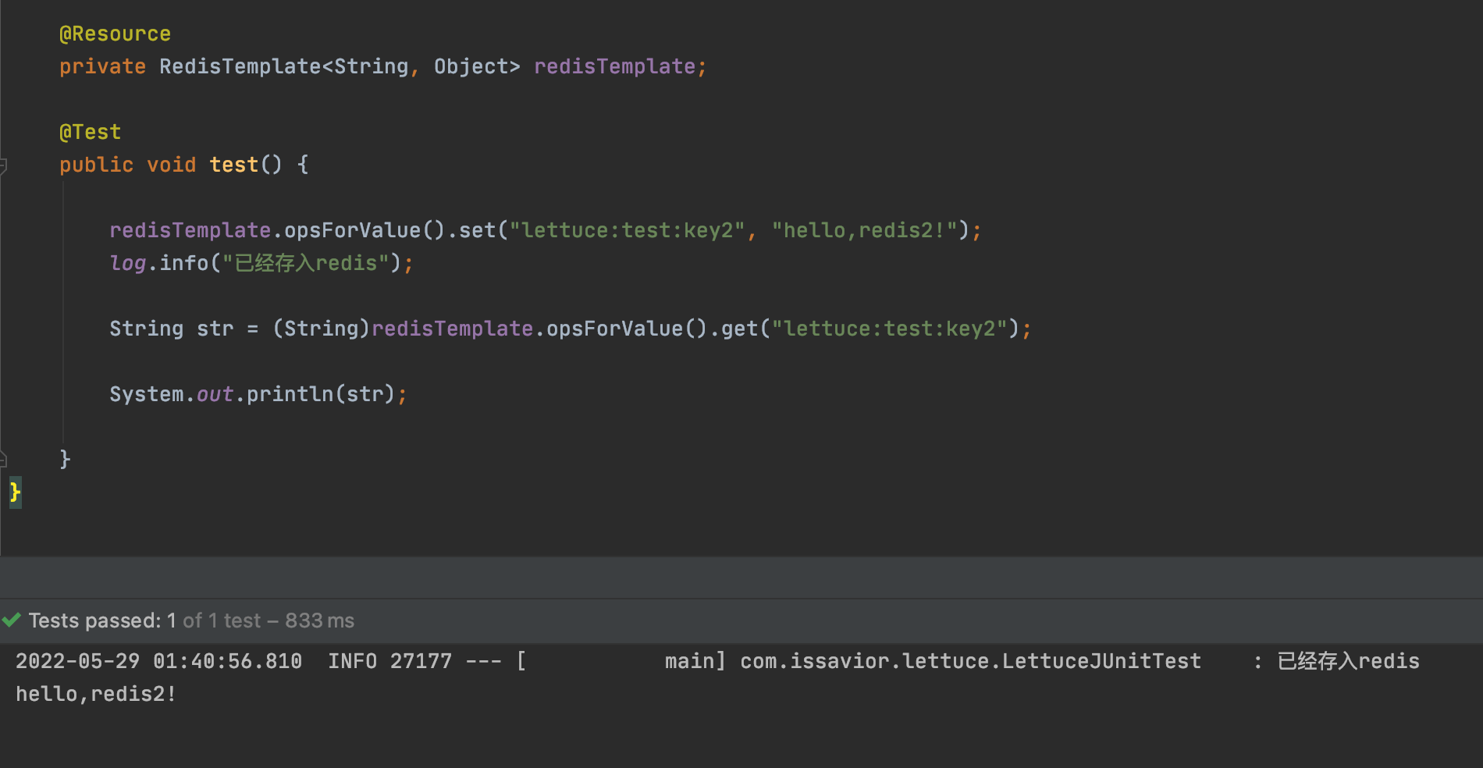Click the "hello,redis2!" string literal
The image size is (1483, 768).
tap(865, 231)
